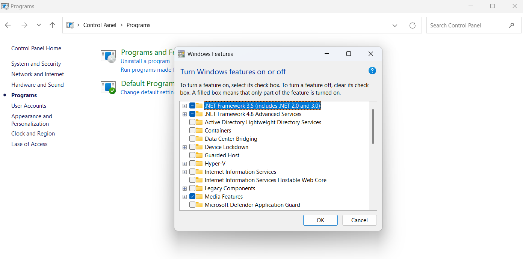Click the Media Features folder icon
Image resolution: width=523 pixels, height=259 pixels.
point(199,196)
